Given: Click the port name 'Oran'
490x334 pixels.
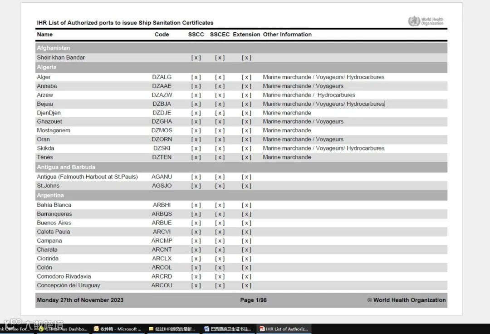Looking at the screenshot, I should click(x=43, y=140).
